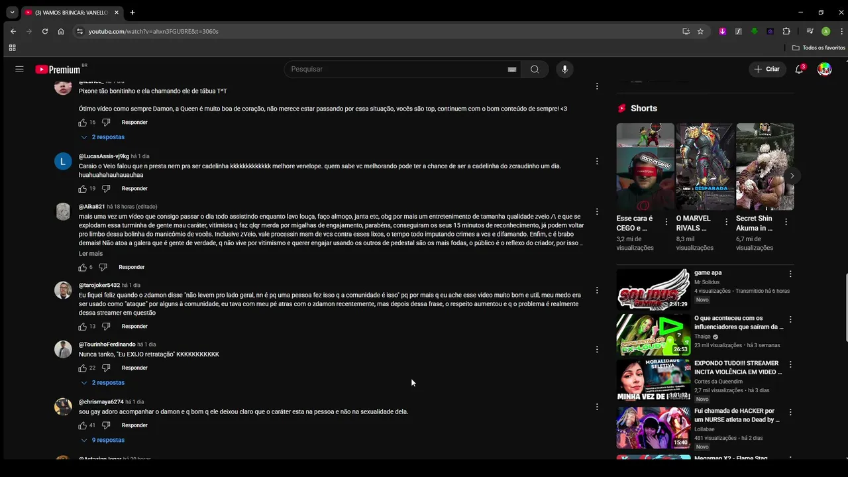
Task: Dislike the comment by @chrismaya6274
Action: coord(106,425)
